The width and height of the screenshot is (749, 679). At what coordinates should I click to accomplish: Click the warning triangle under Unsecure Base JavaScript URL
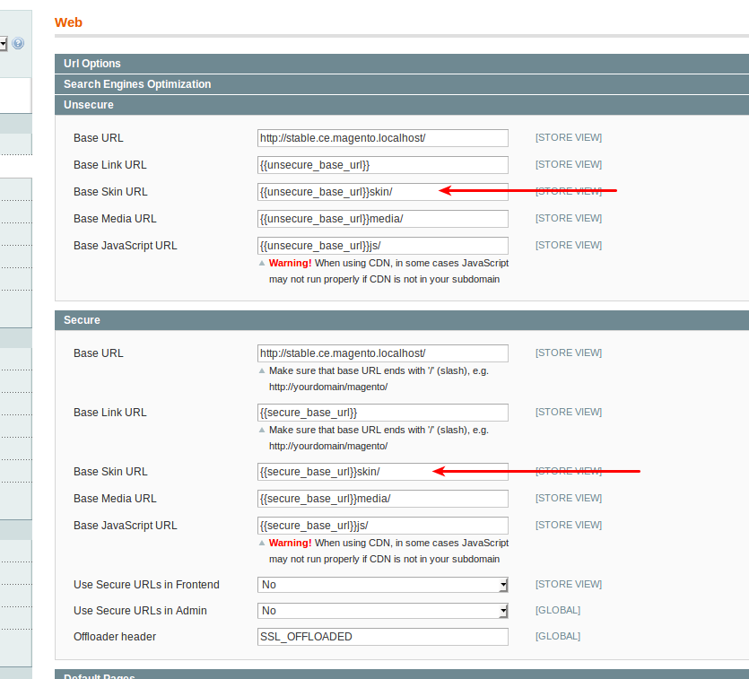click(x=262, y=264)
